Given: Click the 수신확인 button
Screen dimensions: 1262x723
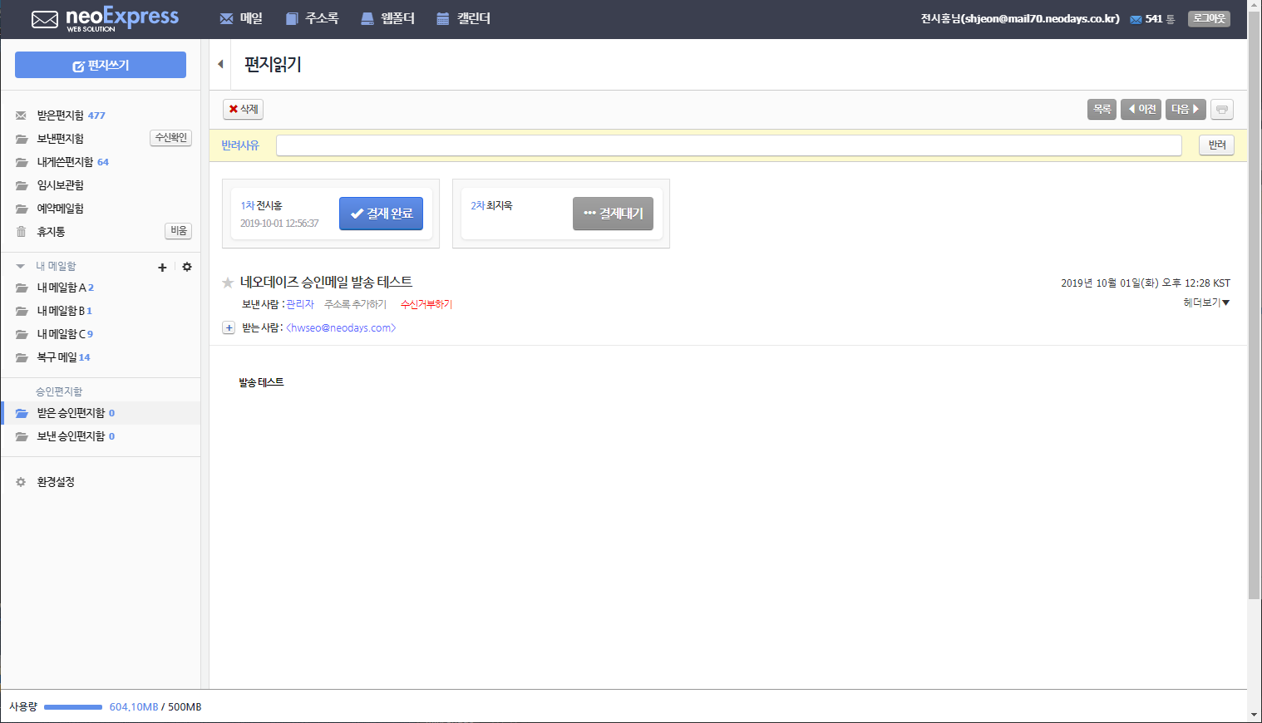Looking at the screenshot, I should (x=171, y=138).
